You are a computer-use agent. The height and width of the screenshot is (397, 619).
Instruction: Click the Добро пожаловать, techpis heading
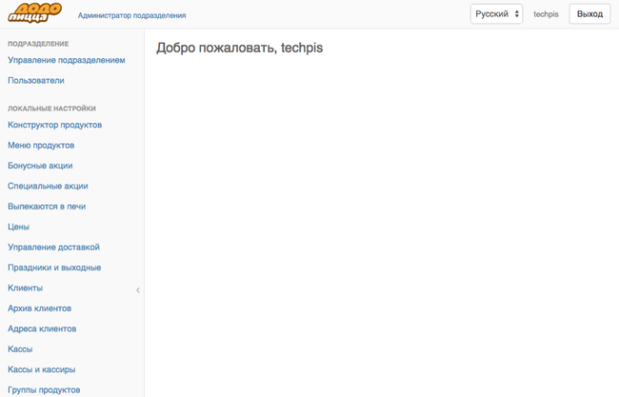coord(240,49)
